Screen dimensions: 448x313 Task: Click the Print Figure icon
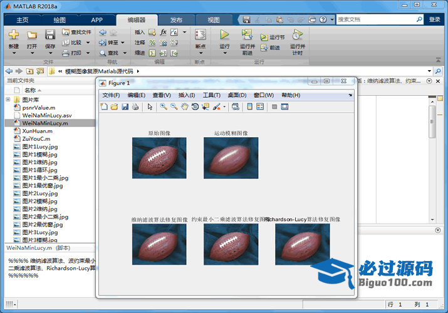[135, 107]
